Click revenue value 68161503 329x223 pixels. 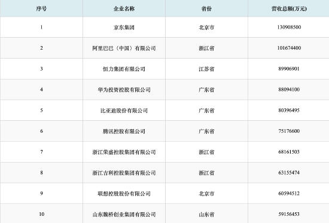tap(289, 152)
